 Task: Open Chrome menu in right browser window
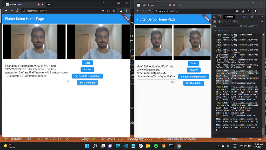261,11
